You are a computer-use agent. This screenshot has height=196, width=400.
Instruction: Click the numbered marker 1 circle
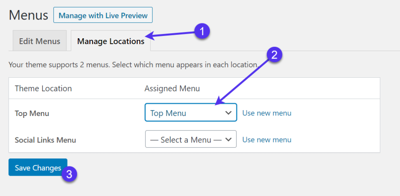tap(202, 30)
